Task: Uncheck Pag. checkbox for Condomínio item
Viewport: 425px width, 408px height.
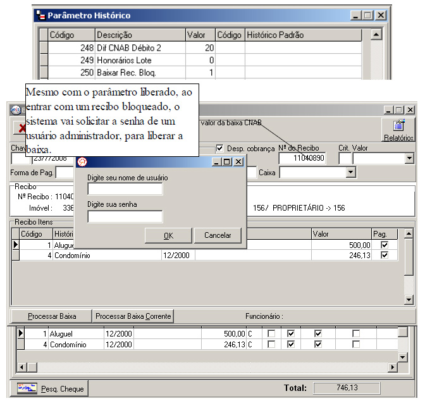Action: [x=384, y=255]
